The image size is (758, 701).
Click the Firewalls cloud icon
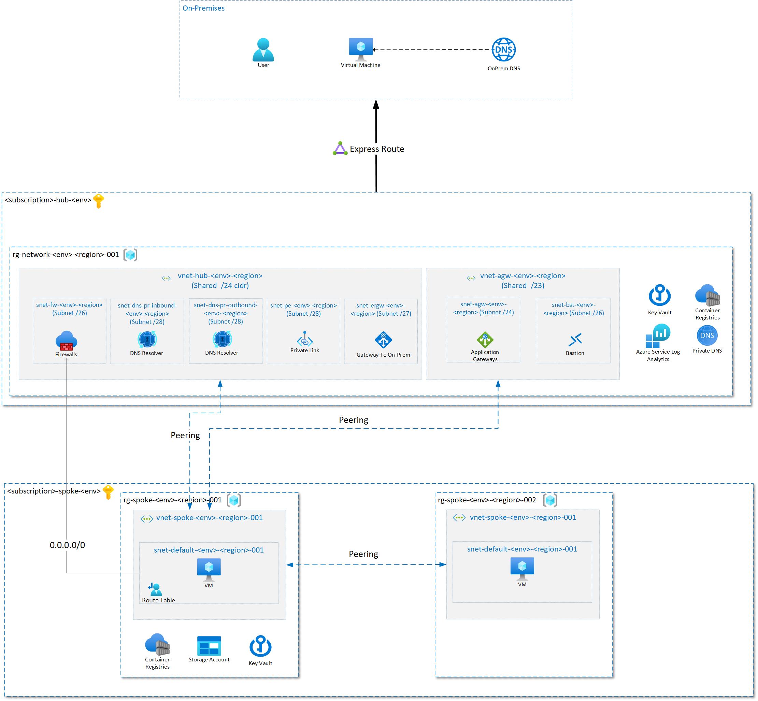67,340
